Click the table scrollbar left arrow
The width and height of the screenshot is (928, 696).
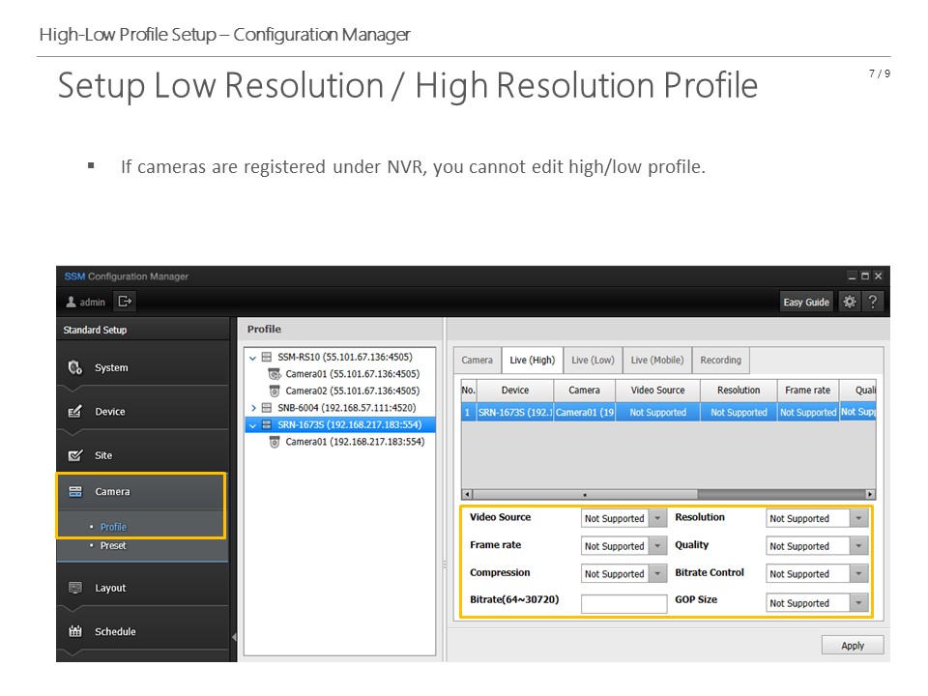coord(467,494)
